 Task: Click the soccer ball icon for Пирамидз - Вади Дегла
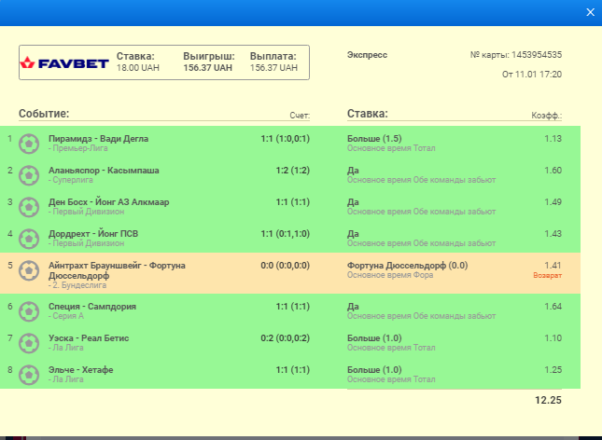coord(30,143)
